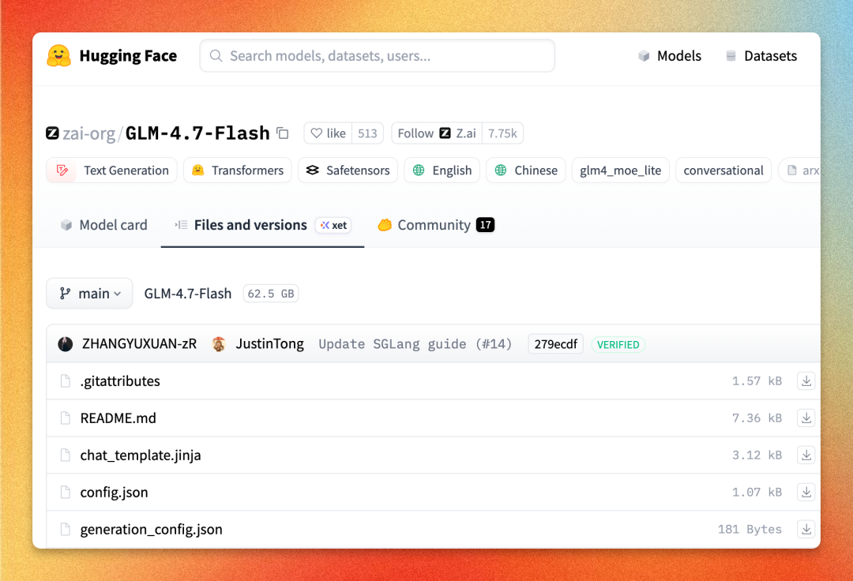Screen dimensions: 853x581
Task: Click the Safetensors stack icon
Action: coord(313,171)
